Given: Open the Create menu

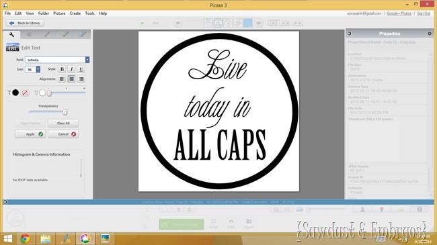Looking at the screenshot, I should tap(75, 13).
